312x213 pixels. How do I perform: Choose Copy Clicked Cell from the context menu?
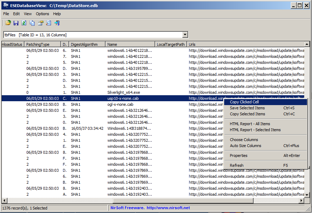(x=266, y=102)
